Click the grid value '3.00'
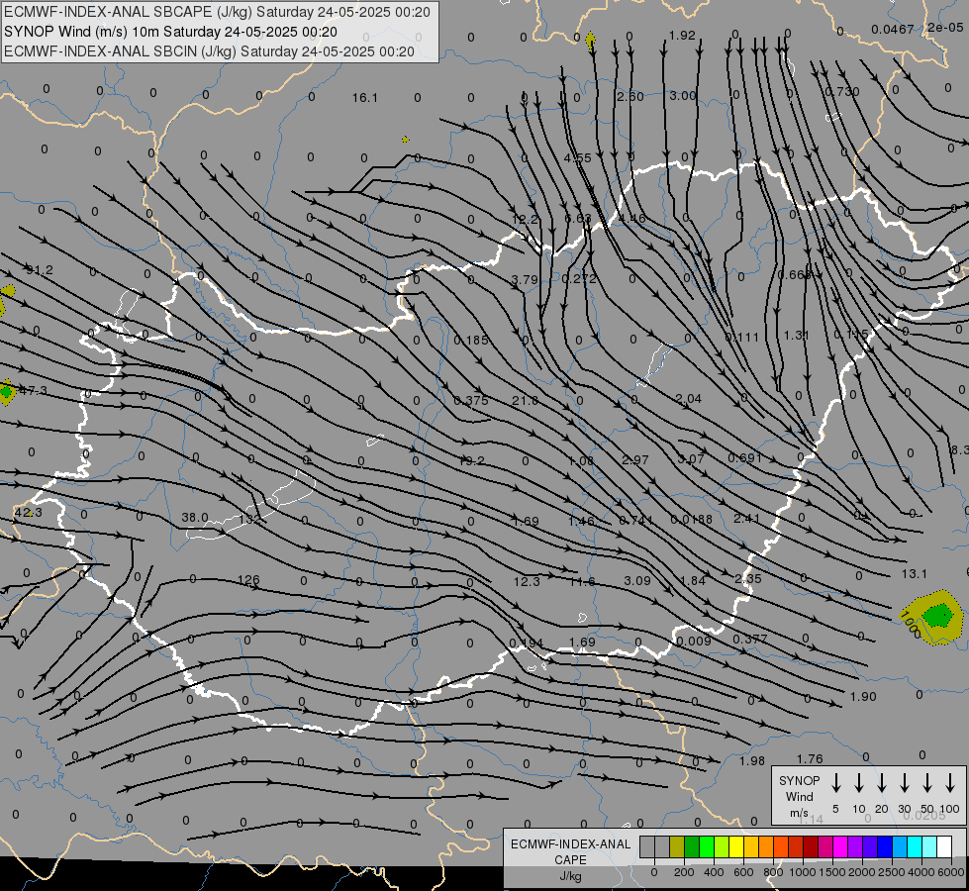Image resolution: width=969 pixels, height=891 pixels. pos(683,96)
